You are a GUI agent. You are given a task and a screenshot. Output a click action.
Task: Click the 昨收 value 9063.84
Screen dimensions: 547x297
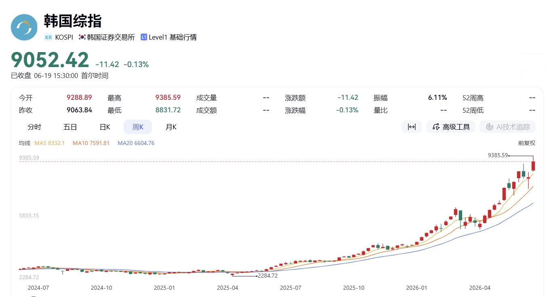tap(79, 110)
